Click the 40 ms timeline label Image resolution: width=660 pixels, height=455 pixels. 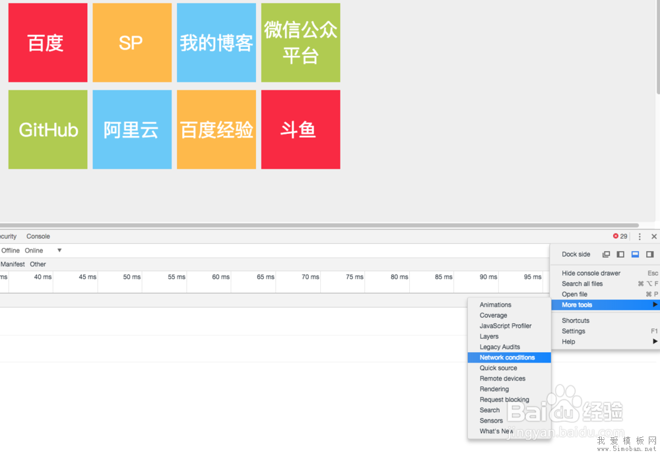43,277
